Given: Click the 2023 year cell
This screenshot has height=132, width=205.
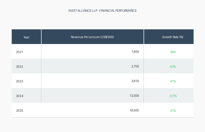Looking at the screenshot, I should pos(19,81).
